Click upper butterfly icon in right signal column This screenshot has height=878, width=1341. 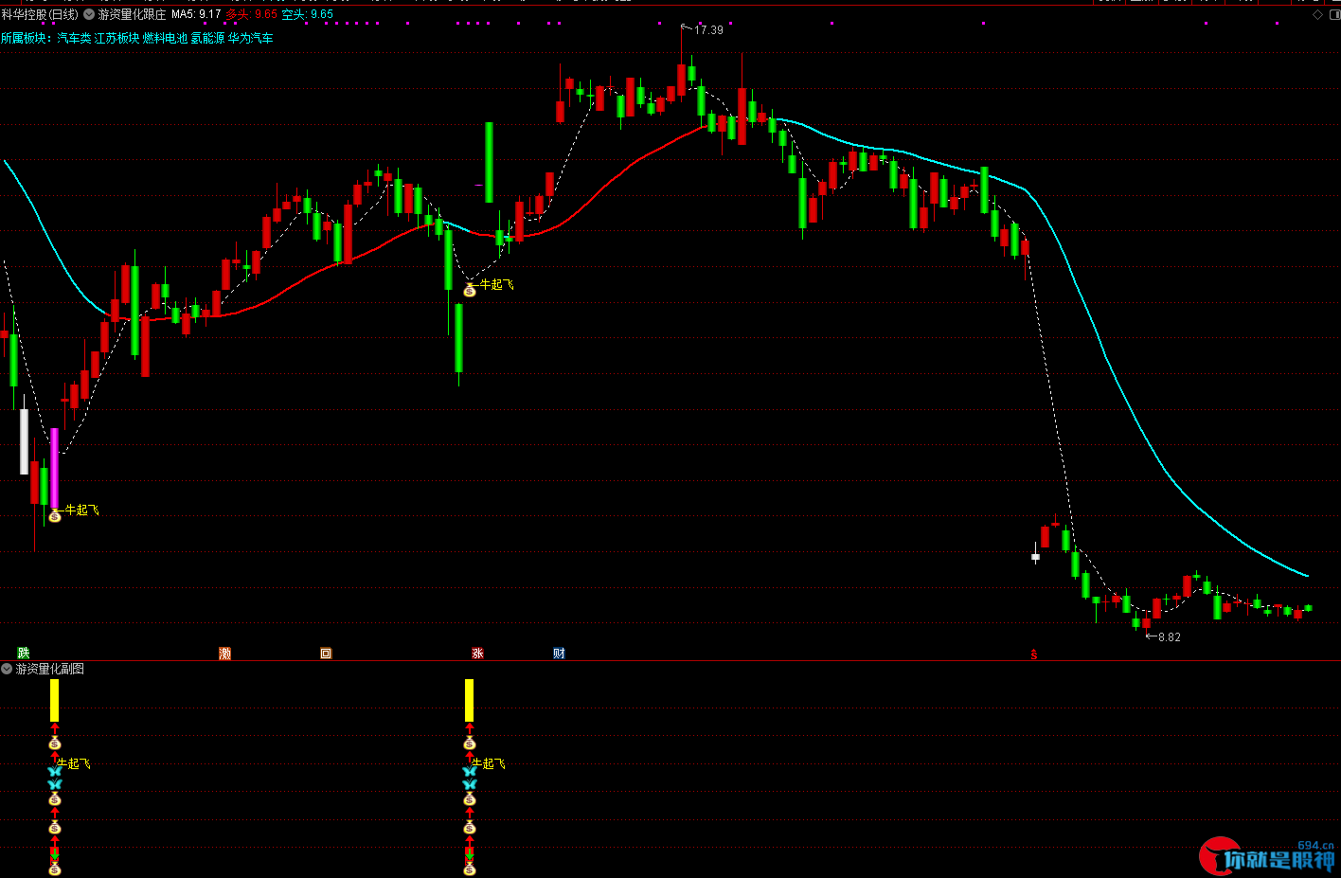coord(470,772)
